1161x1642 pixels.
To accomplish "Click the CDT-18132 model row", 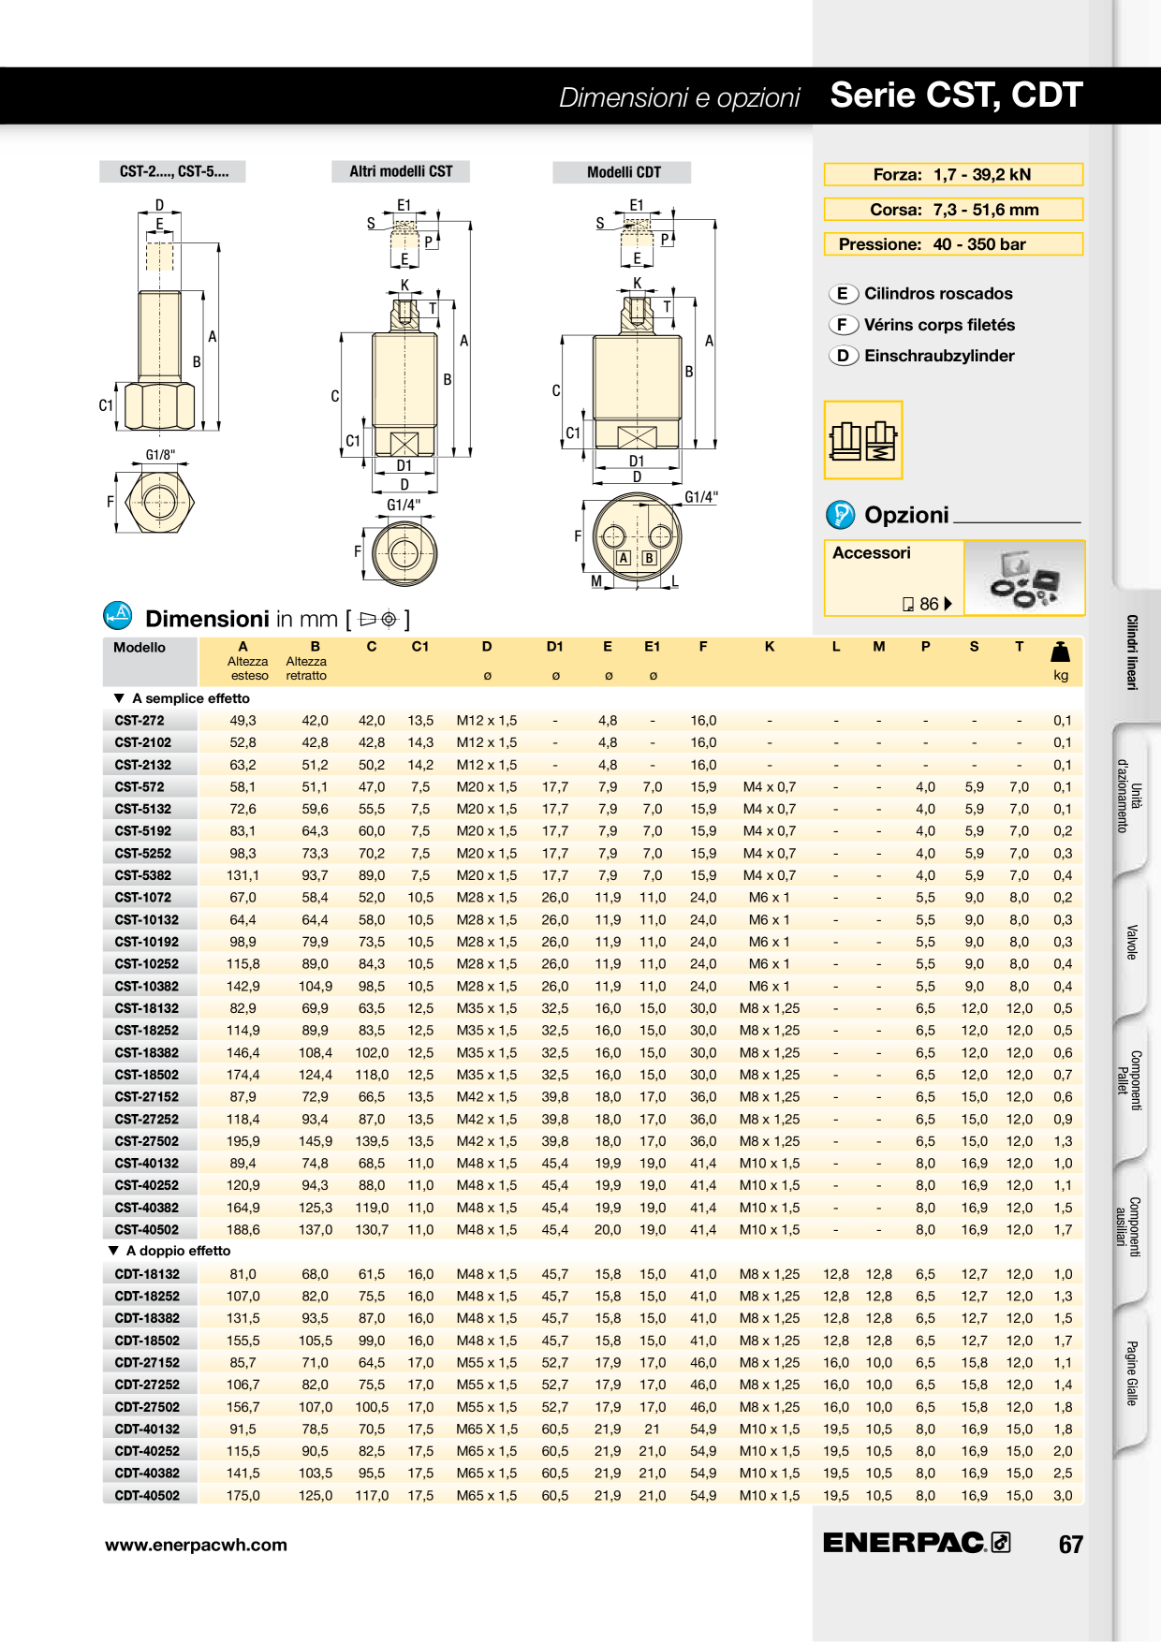I will (x=593, y=1274).
